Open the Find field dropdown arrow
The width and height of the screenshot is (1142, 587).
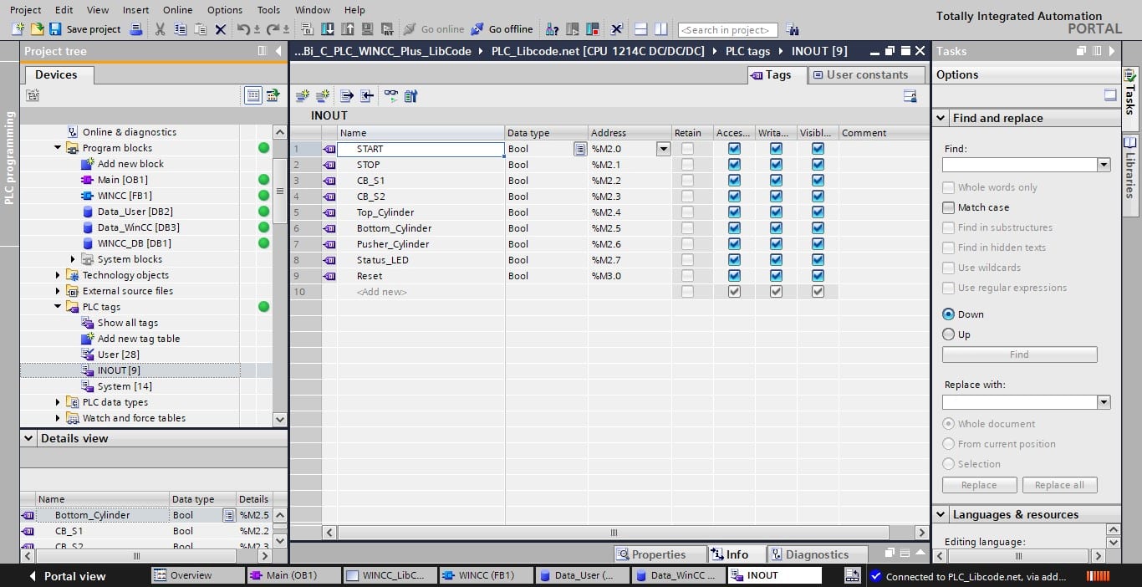click(1104, 165)
